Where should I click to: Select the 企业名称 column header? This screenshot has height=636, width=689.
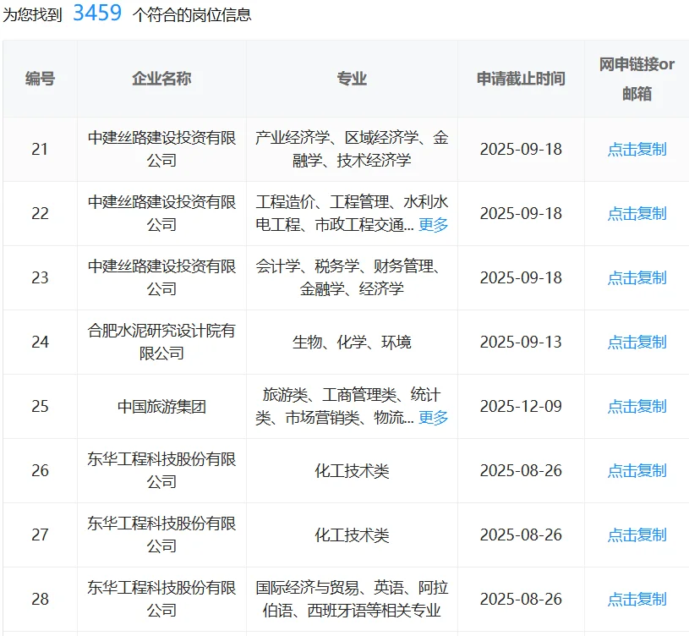coord(161,79)
